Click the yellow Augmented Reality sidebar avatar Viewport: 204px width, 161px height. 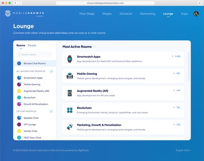19,91
